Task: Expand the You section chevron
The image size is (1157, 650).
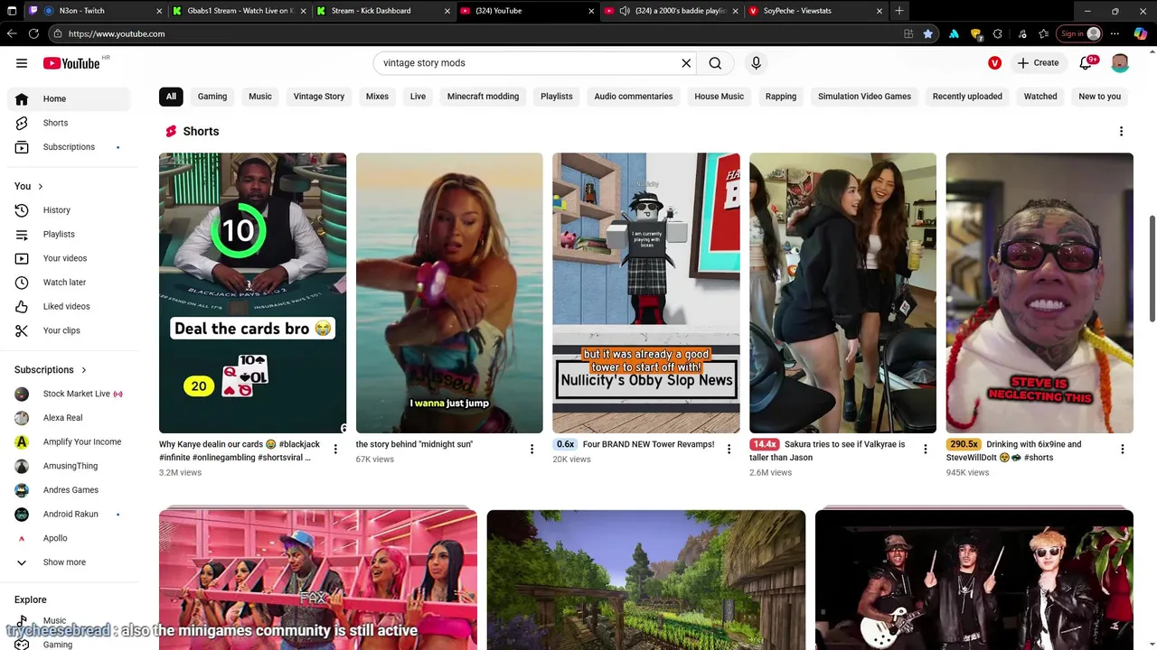Action: point(40,187)
